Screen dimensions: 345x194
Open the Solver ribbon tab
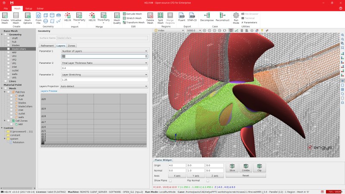40,8
